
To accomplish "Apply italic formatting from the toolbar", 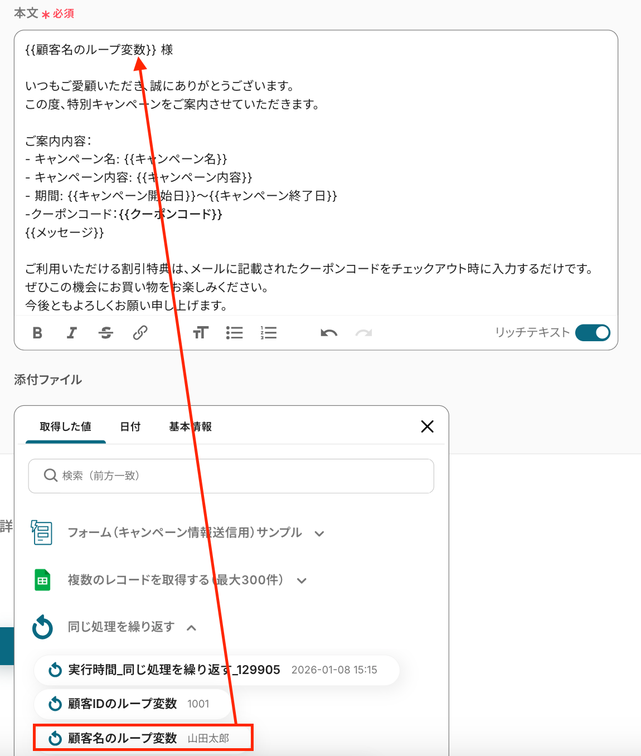I will click(71, 333).
